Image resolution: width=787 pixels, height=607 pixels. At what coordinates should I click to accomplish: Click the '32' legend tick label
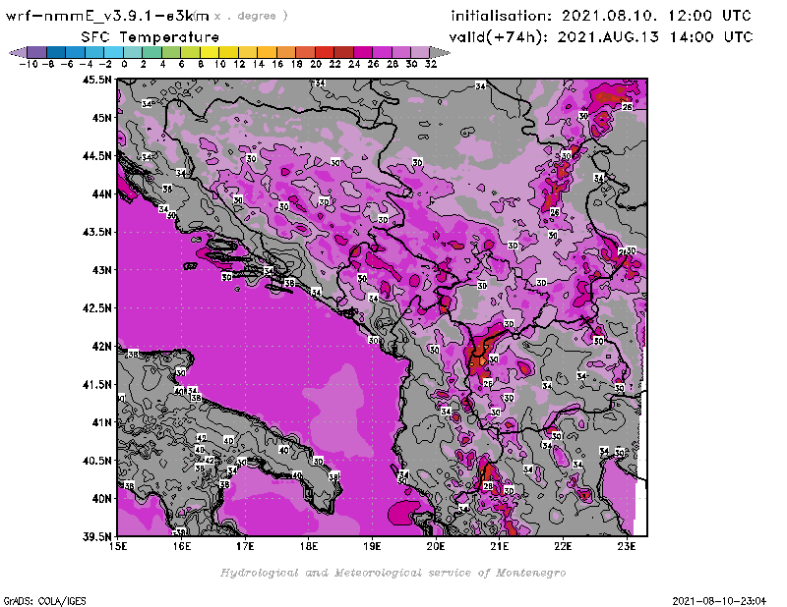coord(431,64)
